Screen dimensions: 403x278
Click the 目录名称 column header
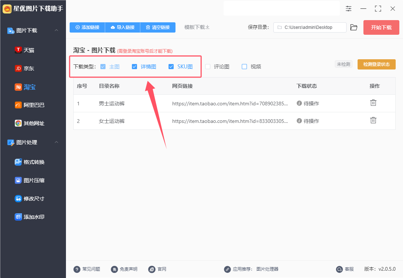click(109, 86)
